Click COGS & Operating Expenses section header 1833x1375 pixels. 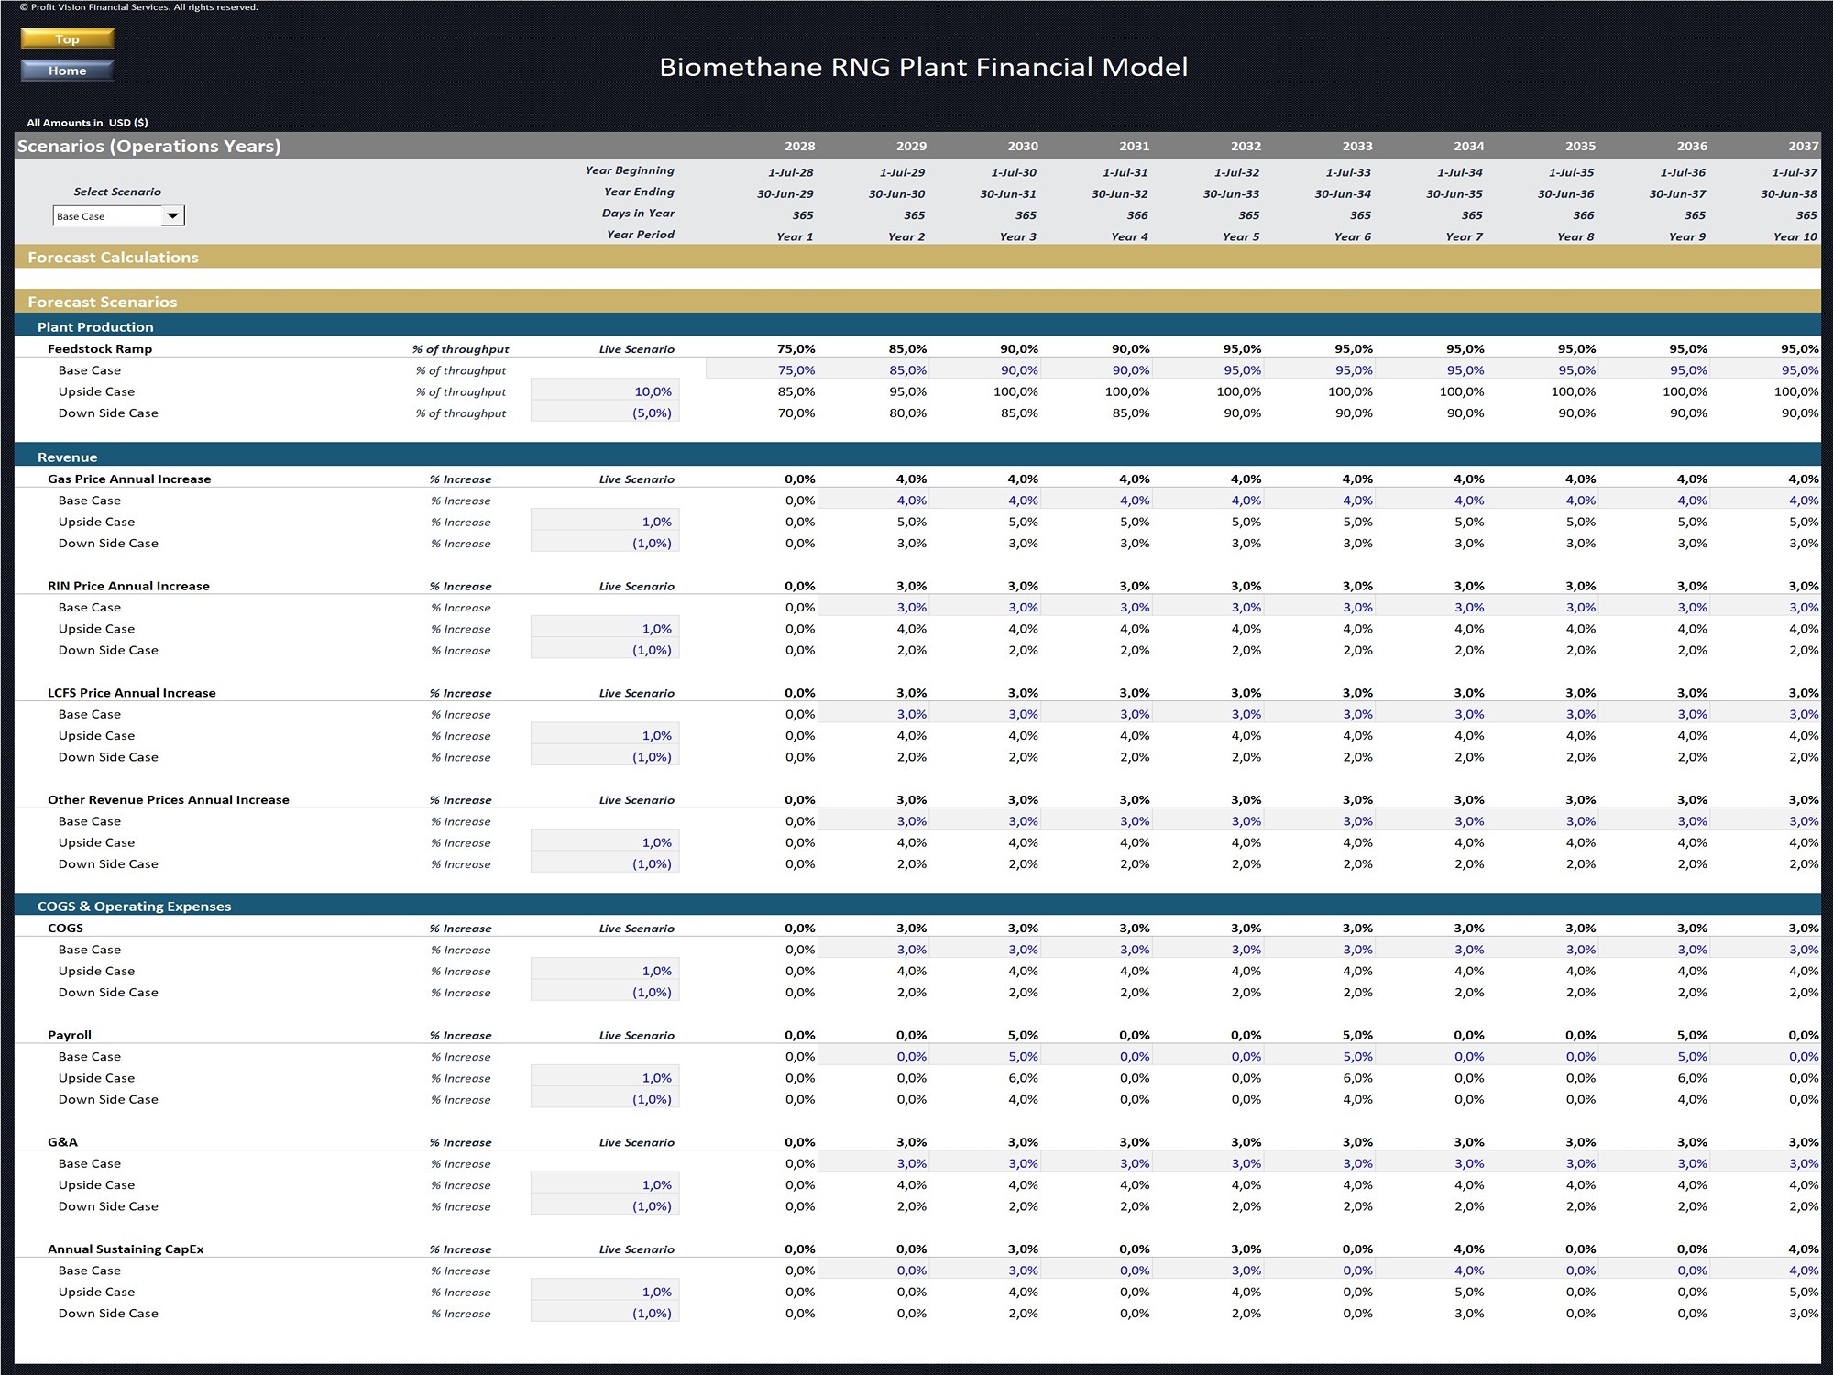pyautogui.click(x=917, y=906)
